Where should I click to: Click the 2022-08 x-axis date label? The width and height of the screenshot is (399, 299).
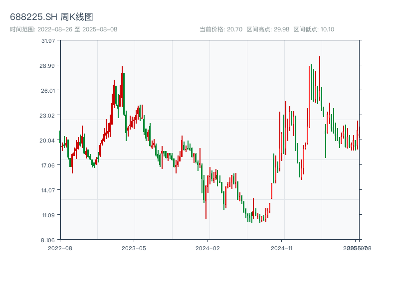pos(60,248)
